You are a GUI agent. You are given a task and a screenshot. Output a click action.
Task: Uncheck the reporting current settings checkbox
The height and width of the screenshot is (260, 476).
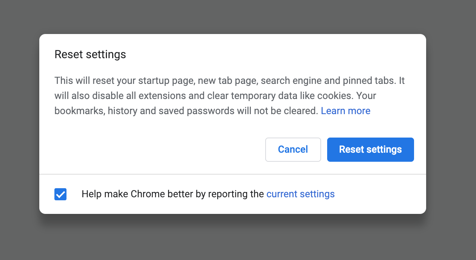pyautogui.click(x=60, y=194)
